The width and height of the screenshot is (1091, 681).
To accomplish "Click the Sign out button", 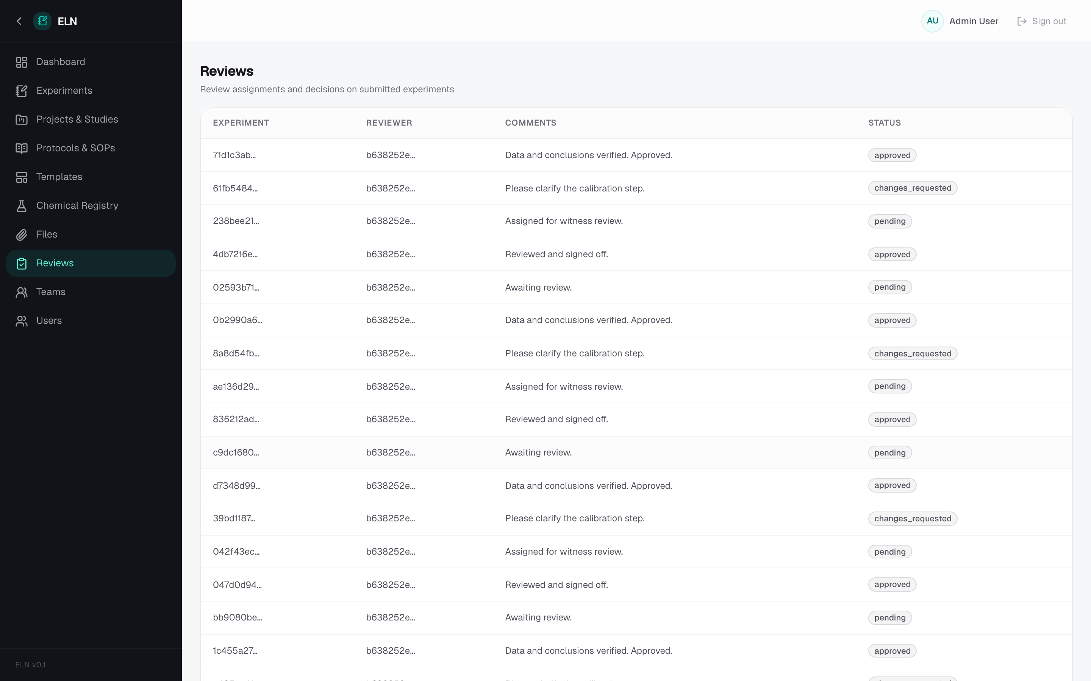I will click(x=1042, y=21).
